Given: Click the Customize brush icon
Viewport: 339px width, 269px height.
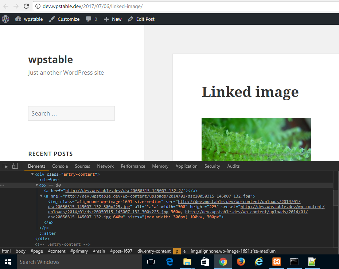Looking at the screenshot, I should (x=52, y=19).
